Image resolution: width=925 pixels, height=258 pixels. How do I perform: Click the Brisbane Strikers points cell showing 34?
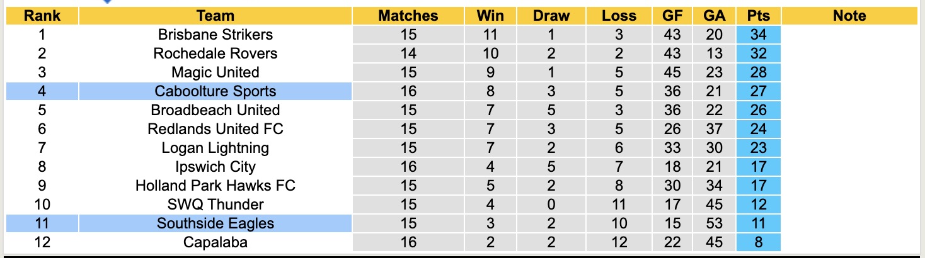758,35
